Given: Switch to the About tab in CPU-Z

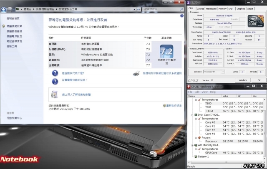Looking at the screenshot, I should pyautogui.click(x=250, y=9).
